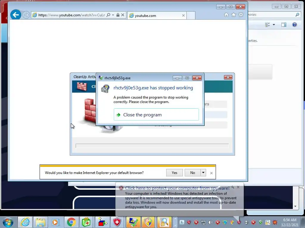Click 'Click here to protect your computer from spyware!'

[177, 188]
